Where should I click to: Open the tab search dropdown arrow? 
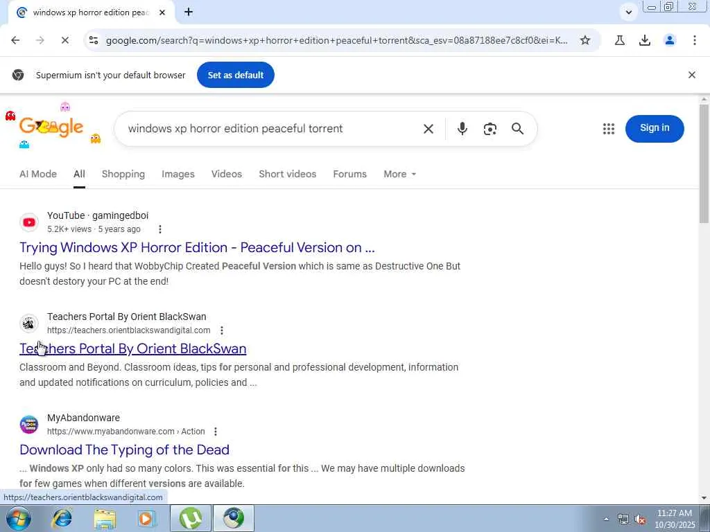(628, 12)
